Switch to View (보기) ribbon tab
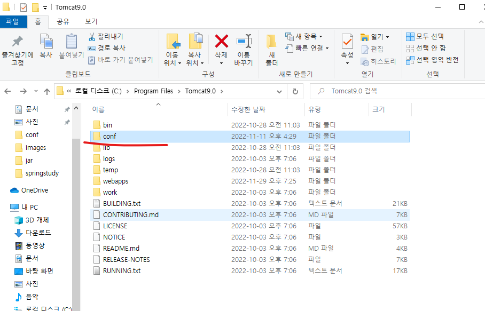The image size is (485, 311). click(x=91, y=22)
